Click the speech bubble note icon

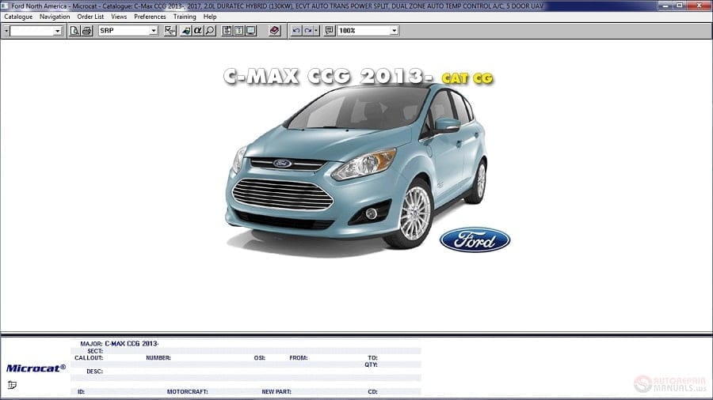pyautogui.click(x=330, y=31)
